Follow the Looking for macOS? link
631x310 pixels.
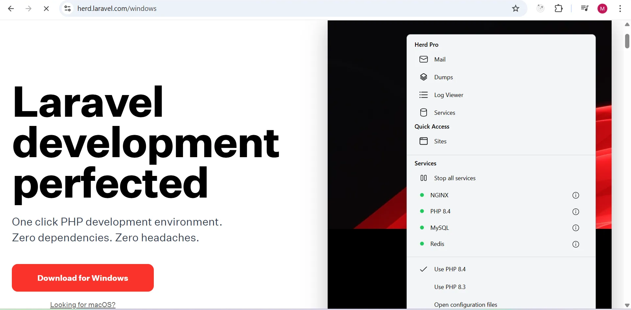[83, 305]
